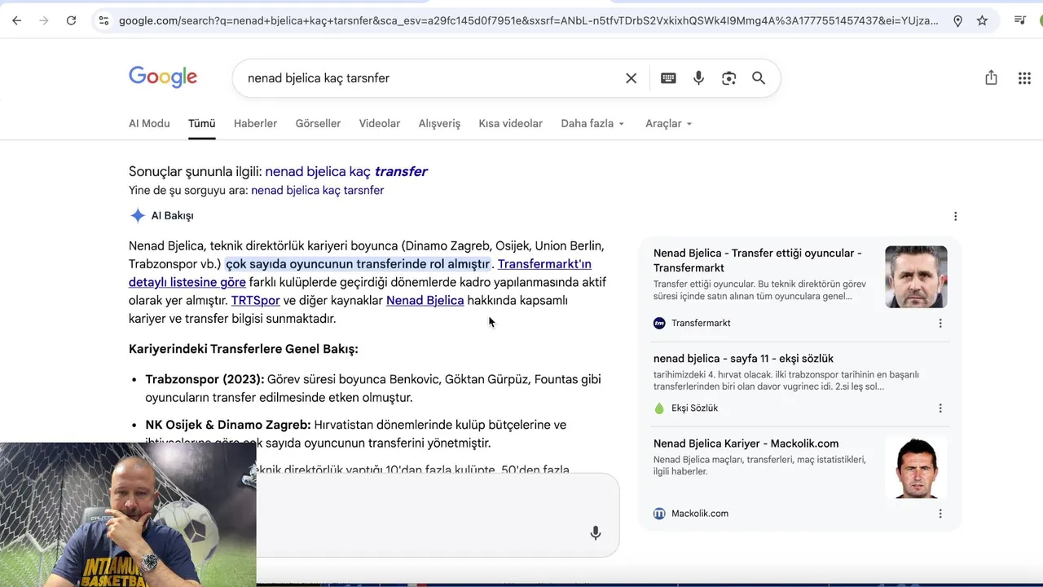Clear the search box with X

click(631, 78)
